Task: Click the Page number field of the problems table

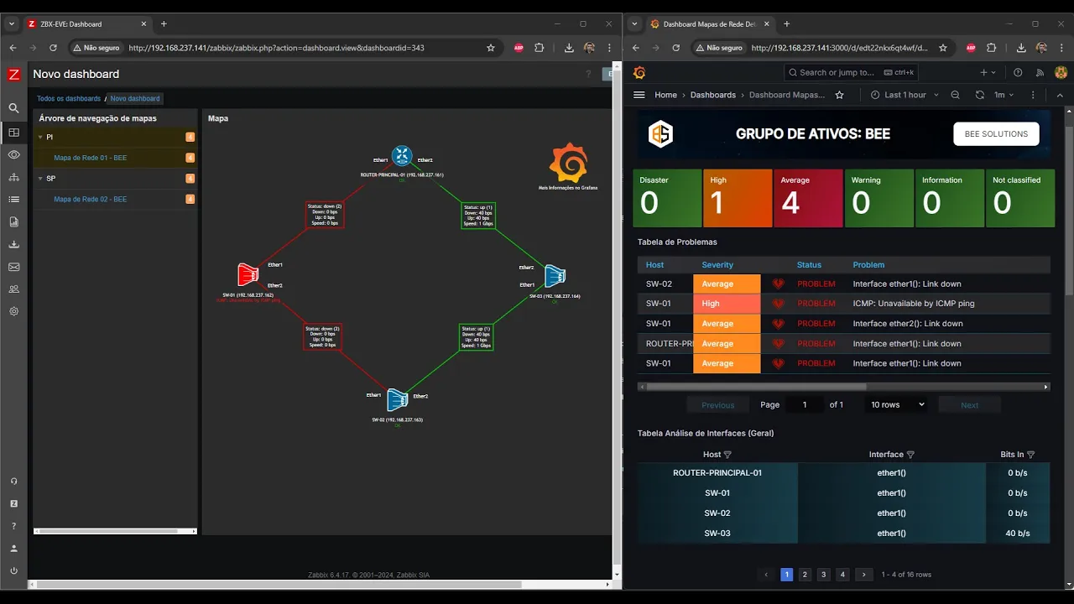Action: [x=805, y=404]
